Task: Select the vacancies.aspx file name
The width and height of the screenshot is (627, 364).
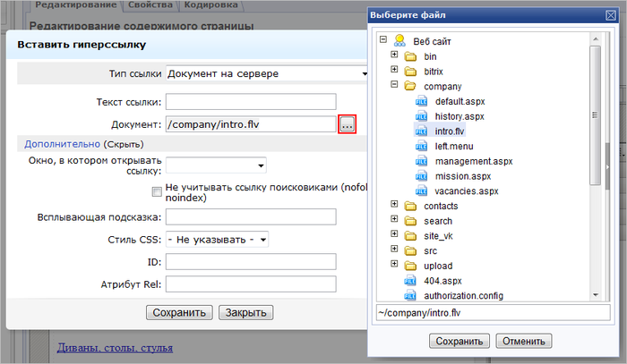Action: (x=467, y=191)
